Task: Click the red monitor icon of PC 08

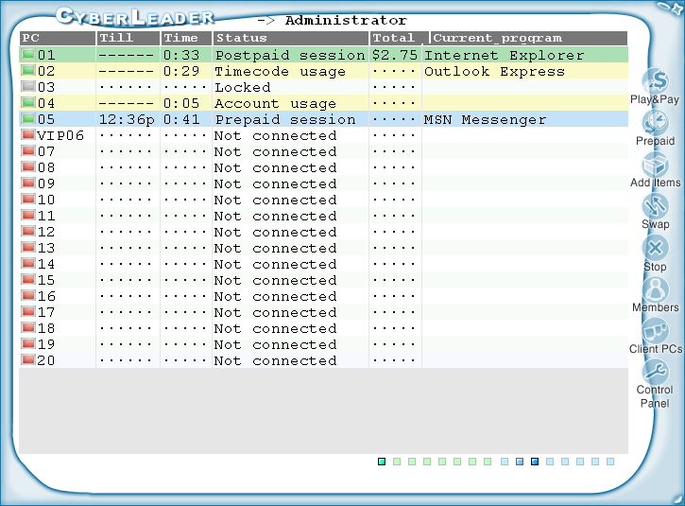Action: [x=28, y=166]
